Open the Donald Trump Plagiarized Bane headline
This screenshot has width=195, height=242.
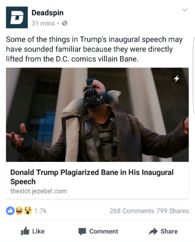tap(92, 177)
